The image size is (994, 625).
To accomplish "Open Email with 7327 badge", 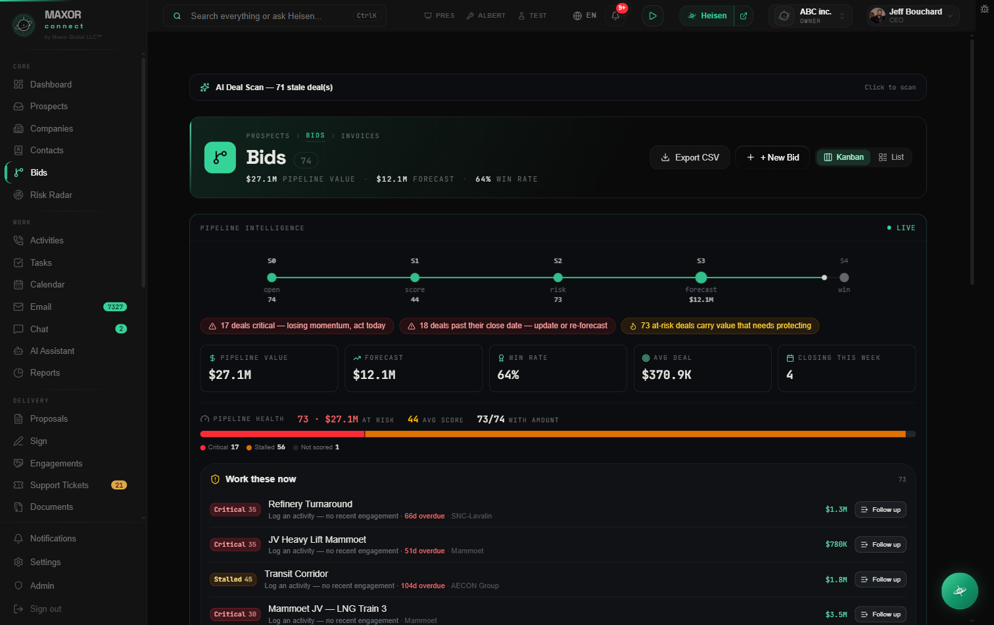I will (70, 307).
